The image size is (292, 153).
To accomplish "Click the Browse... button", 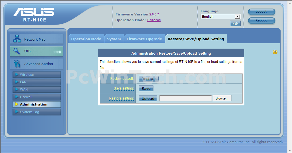I will click(x=222, y=98).
